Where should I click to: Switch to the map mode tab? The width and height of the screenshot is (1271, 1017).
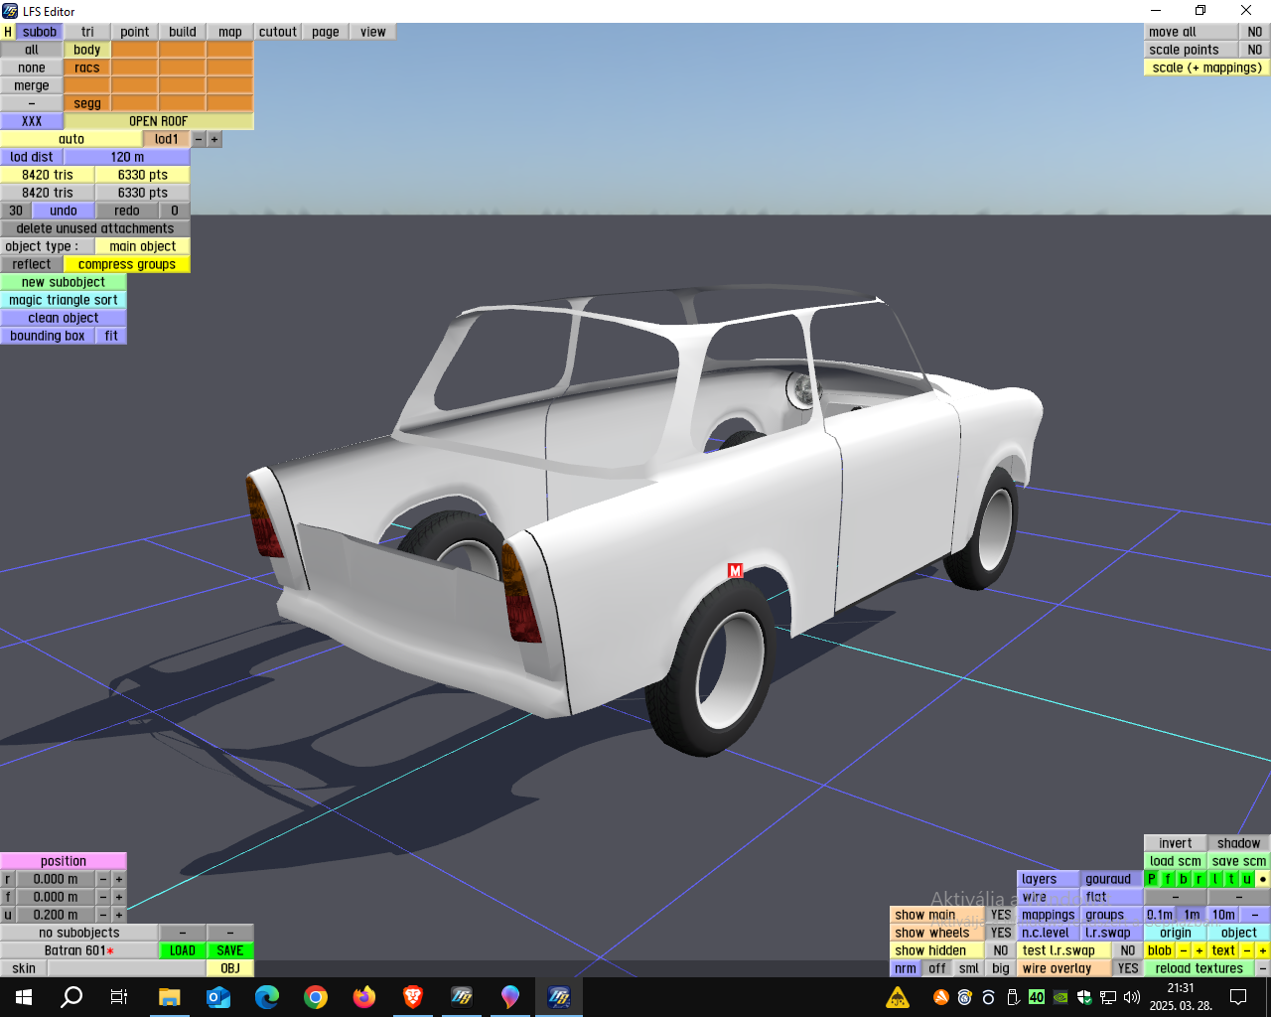pos(230,32)
